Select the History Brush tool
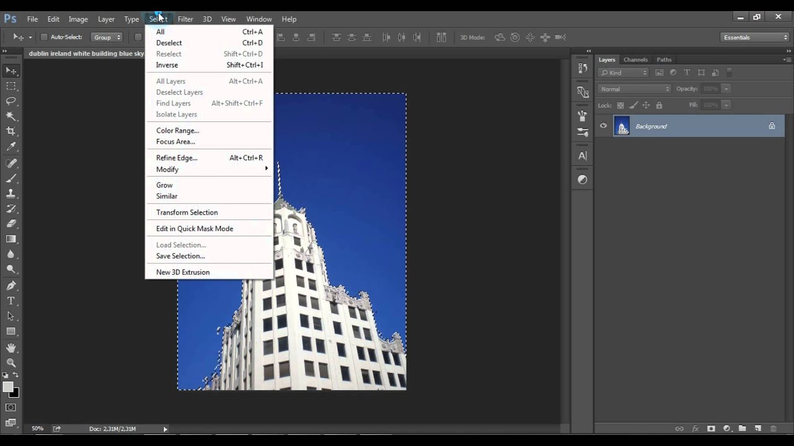Screen dimensions: 794x446 click(11, 209)
